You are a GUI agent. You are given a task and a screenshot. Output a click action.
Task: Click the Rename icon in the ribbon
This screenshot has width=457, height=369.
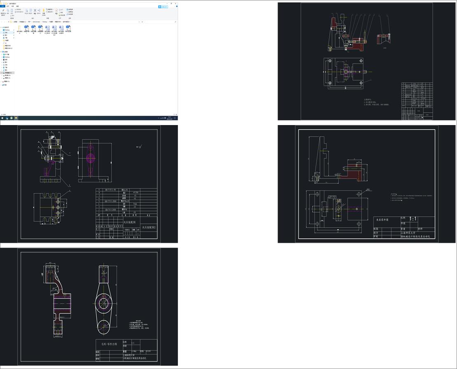coord(39,10)
